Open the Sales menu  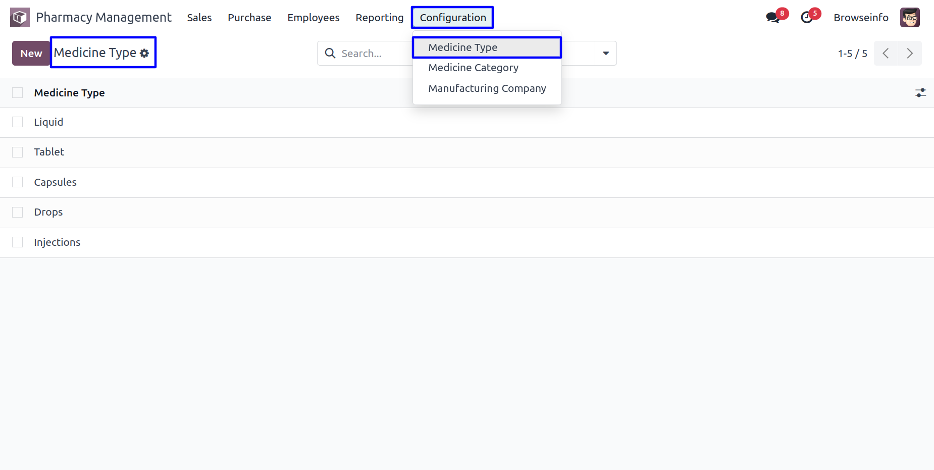(199, 18)
